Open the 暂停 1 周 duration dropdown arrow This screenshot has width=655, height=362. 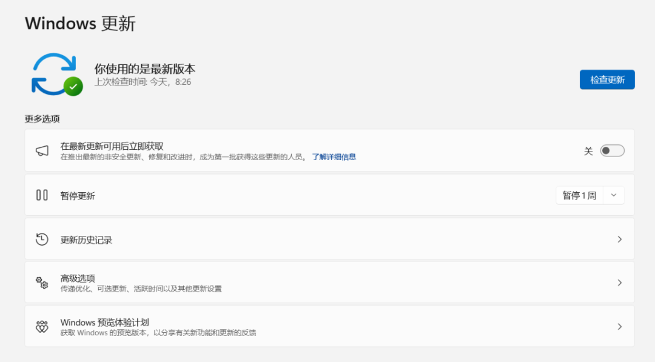[x=614, y=195]
